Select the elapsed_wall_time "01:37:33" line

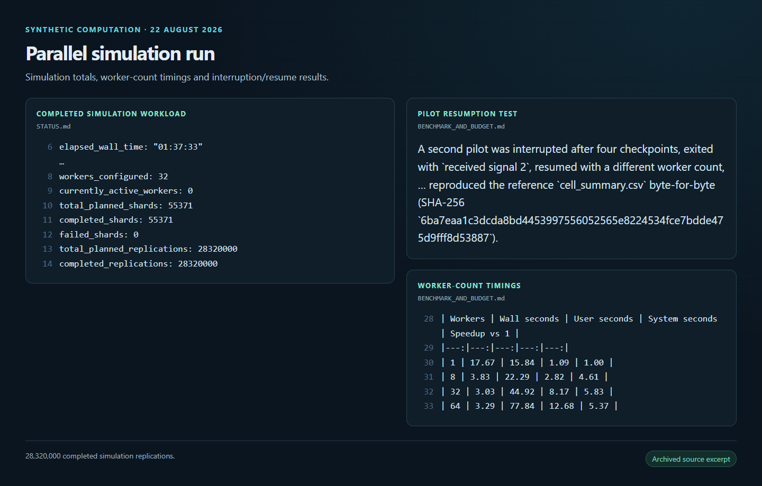point(131,147)
